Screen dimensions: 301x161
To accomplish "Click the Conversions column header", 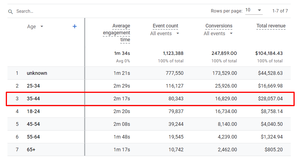I will point(219,26).
